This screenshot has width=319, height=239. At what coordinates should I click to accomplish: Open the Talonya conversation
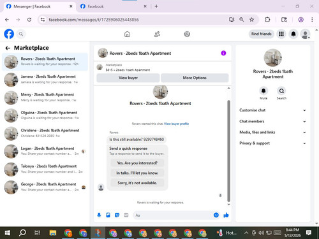pyautogui.click(x=45, y=169)
